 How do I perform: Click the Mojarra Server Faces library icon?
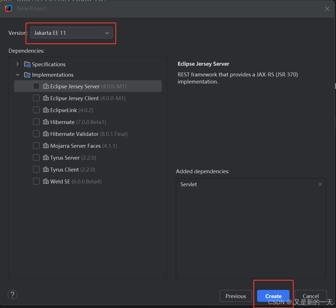(46, 146)
